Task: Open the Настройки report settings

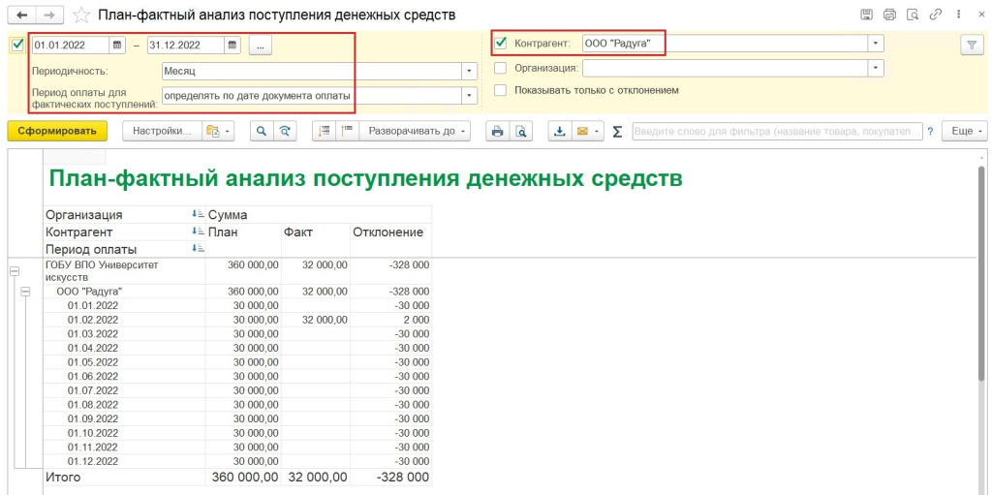Action: tap(162, 131)
